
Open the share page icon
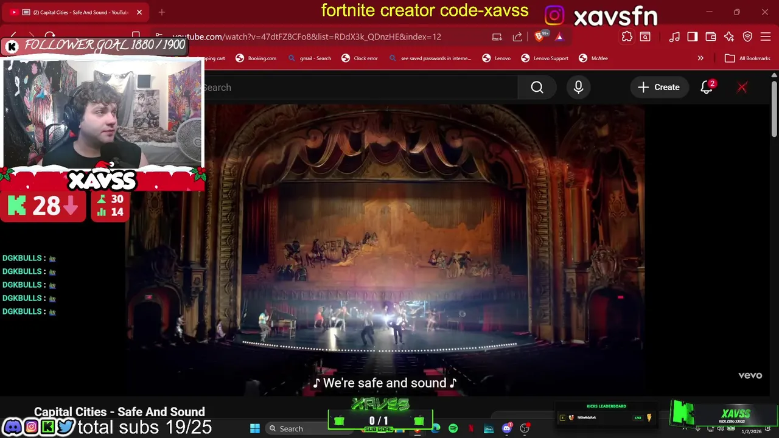[517, 36]
